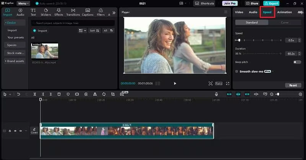Open the Sort dropdown

coord(94,31)
